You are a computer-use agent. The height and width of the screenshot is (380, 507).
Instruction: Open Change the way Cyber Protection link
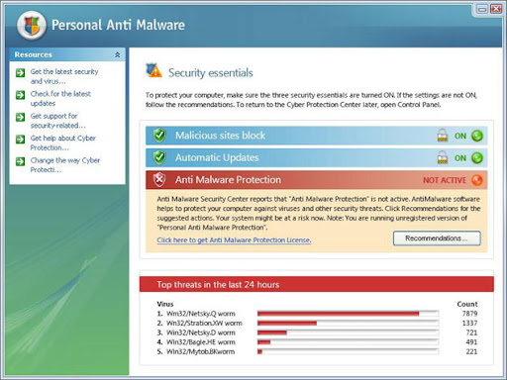pyautogui.click(x=65, y=165)
